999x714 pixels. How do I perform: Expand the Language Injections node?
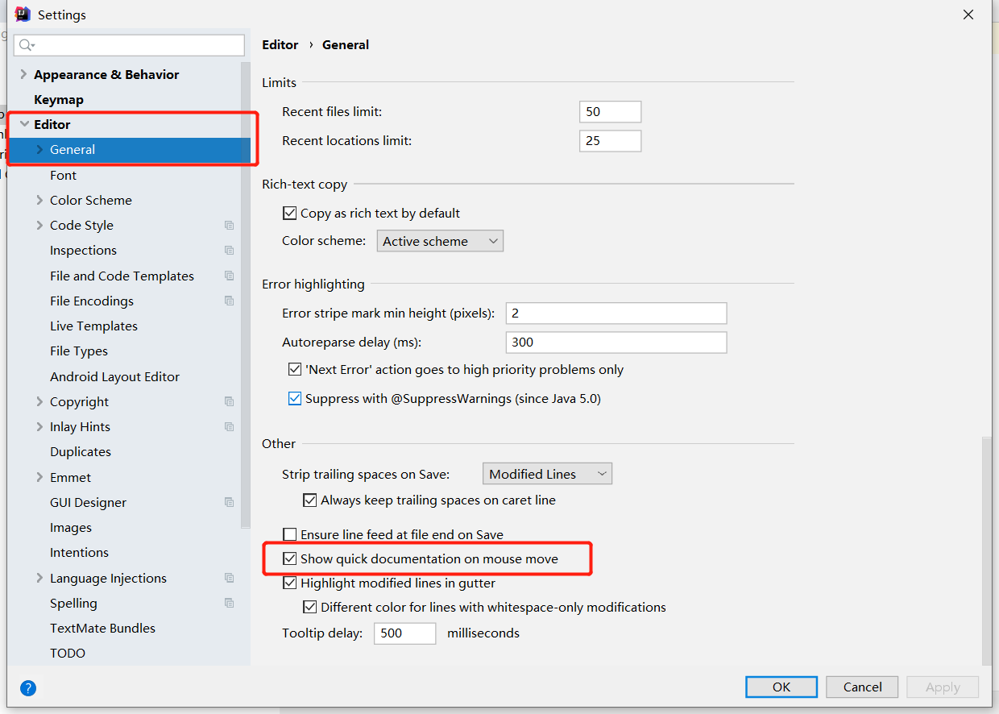pos(39,578)
